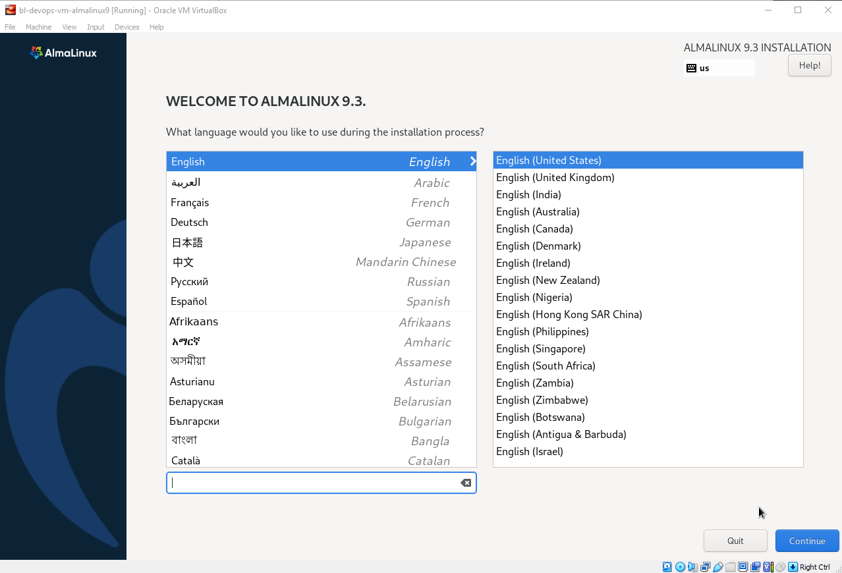Select English (Zambia) locale
The height and width of the screenshot is (573, 842).
point(648,383)
